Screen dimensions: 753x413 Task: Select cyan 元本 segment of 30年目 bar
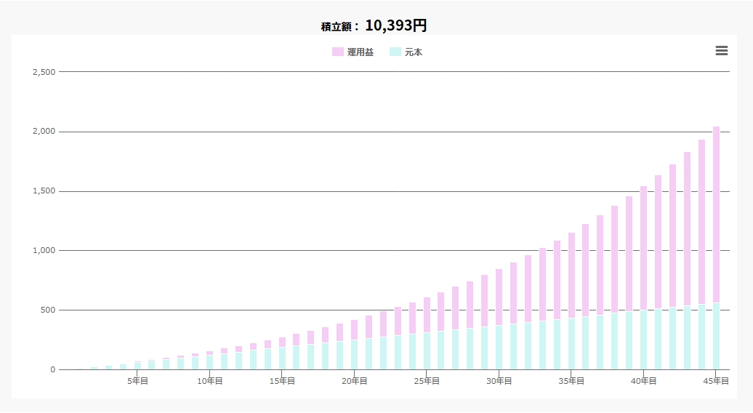[x=499, y=348]
